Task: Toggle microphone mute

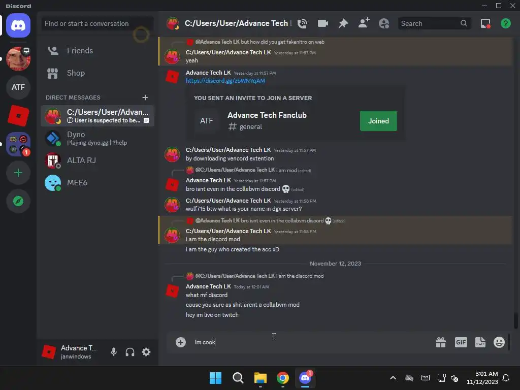Action: [114, 352]
